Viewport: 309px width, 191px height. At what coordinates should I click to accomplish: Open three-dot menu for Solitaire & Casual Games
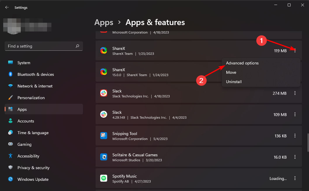coord(295,157)
